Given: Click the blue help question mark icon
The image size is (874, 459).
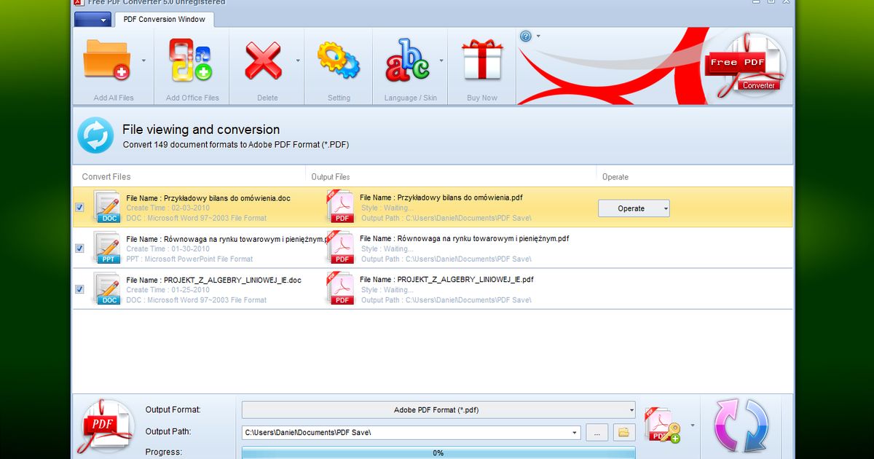Looking at the screenshot, I should pyautogui.click(x=526, y=36).
